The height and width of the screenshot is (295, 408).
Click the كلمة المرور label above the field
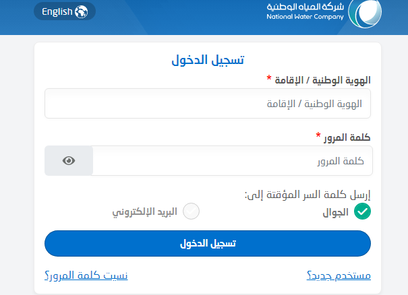pos(347,137)
